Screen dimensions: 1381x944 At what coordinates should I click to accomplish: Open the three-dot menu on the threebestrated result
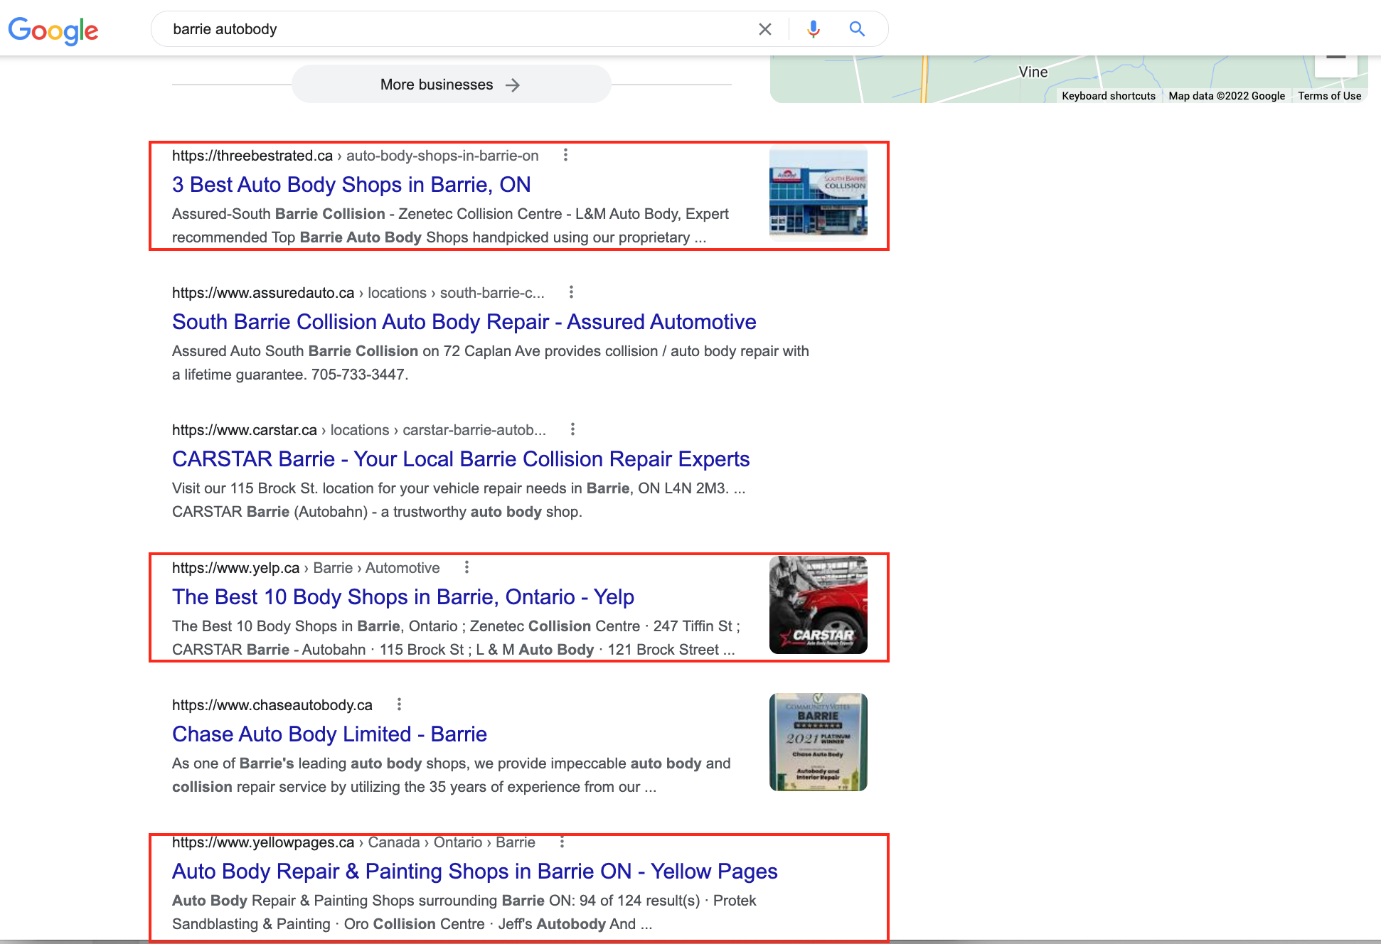[x=565, y=155]
